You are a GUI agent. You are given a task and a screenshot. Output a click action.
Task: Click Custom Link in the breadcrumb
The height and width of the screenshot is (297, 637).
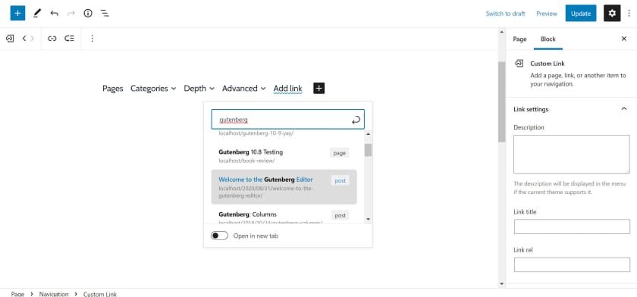(100, 294)
